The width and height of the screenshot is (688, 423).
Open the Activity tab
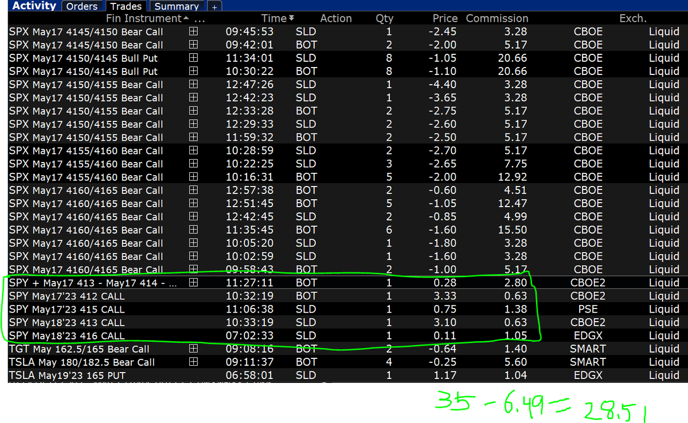pyautogui.click(x=34, y=6)
